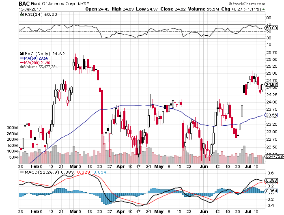
Task: Click the 'May' label on the price chart date axis
Action: pos(159,166)
